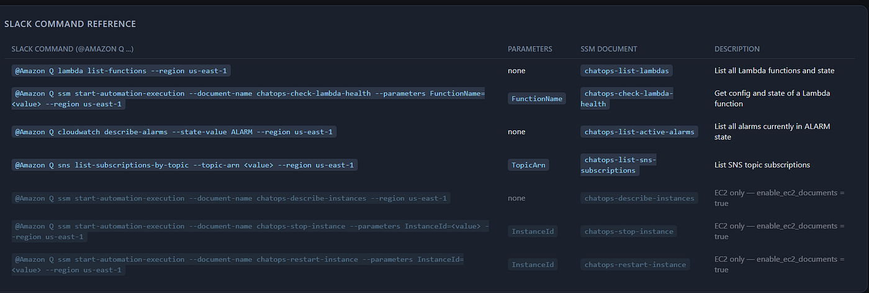
Task: Click 'none' parameter in describe-alarms row
Action: click(x=516, y=132)
